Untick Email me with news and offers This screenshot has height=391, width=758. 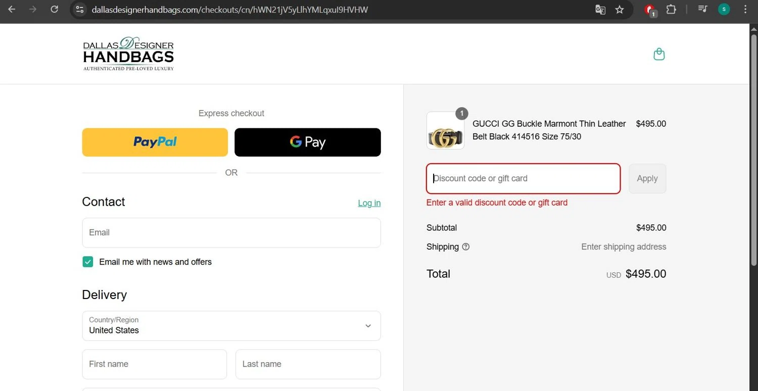point(88,262)
